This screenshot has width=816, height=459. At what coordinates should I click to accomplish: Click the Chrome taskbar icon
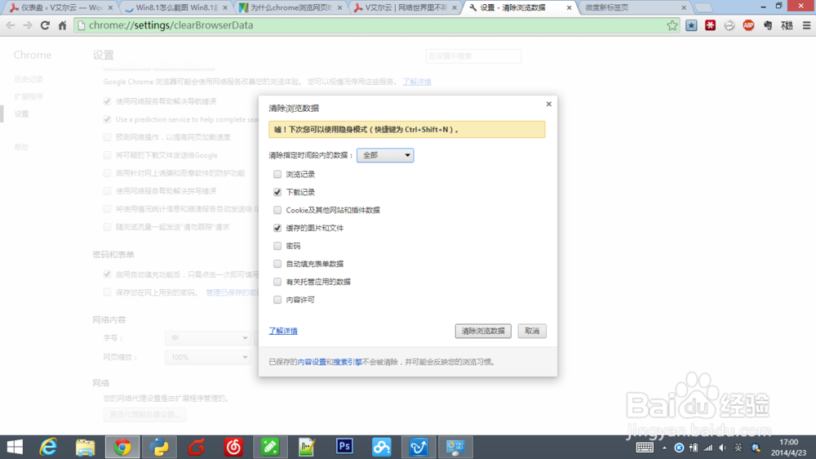(x=122, y=447)
